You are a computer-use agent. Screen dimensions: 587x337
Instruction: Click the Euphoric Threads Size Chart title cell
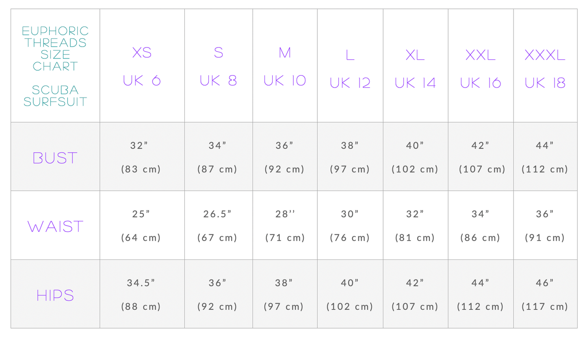tap(55, 65)
